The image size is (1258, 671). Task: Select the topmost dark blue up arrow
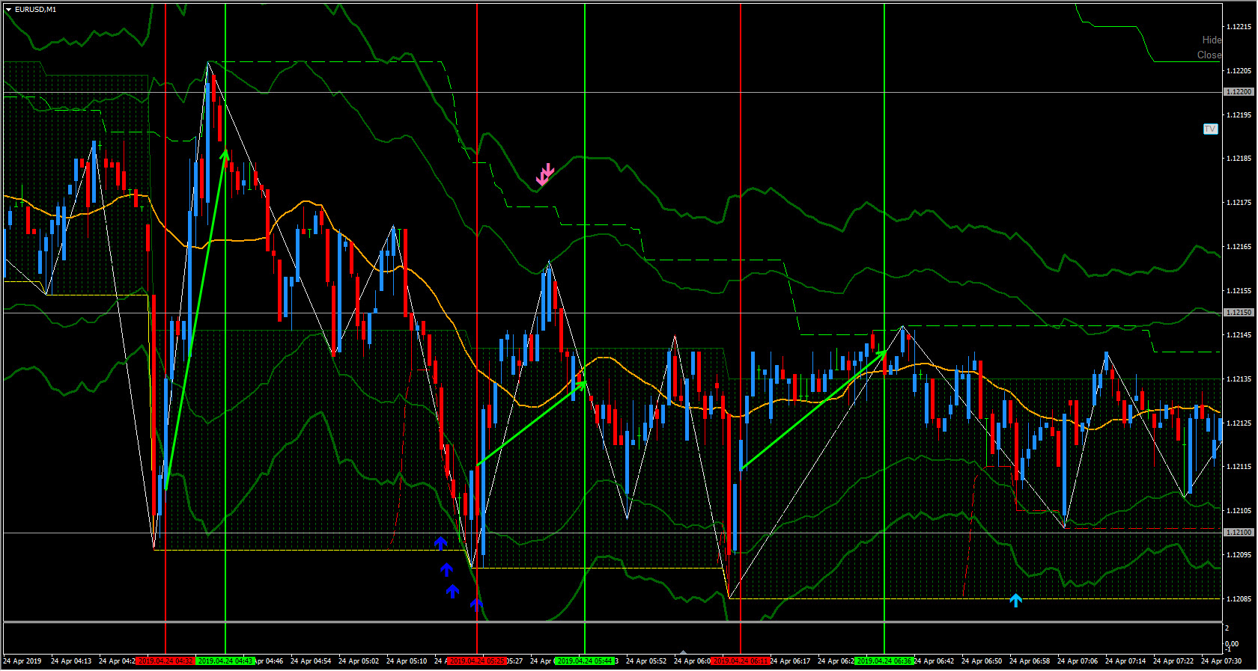click(440, 542)
